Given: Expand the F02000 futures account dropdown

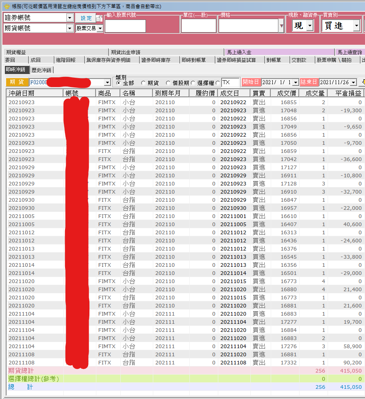Looking at the screenshot, I should 108,83.
